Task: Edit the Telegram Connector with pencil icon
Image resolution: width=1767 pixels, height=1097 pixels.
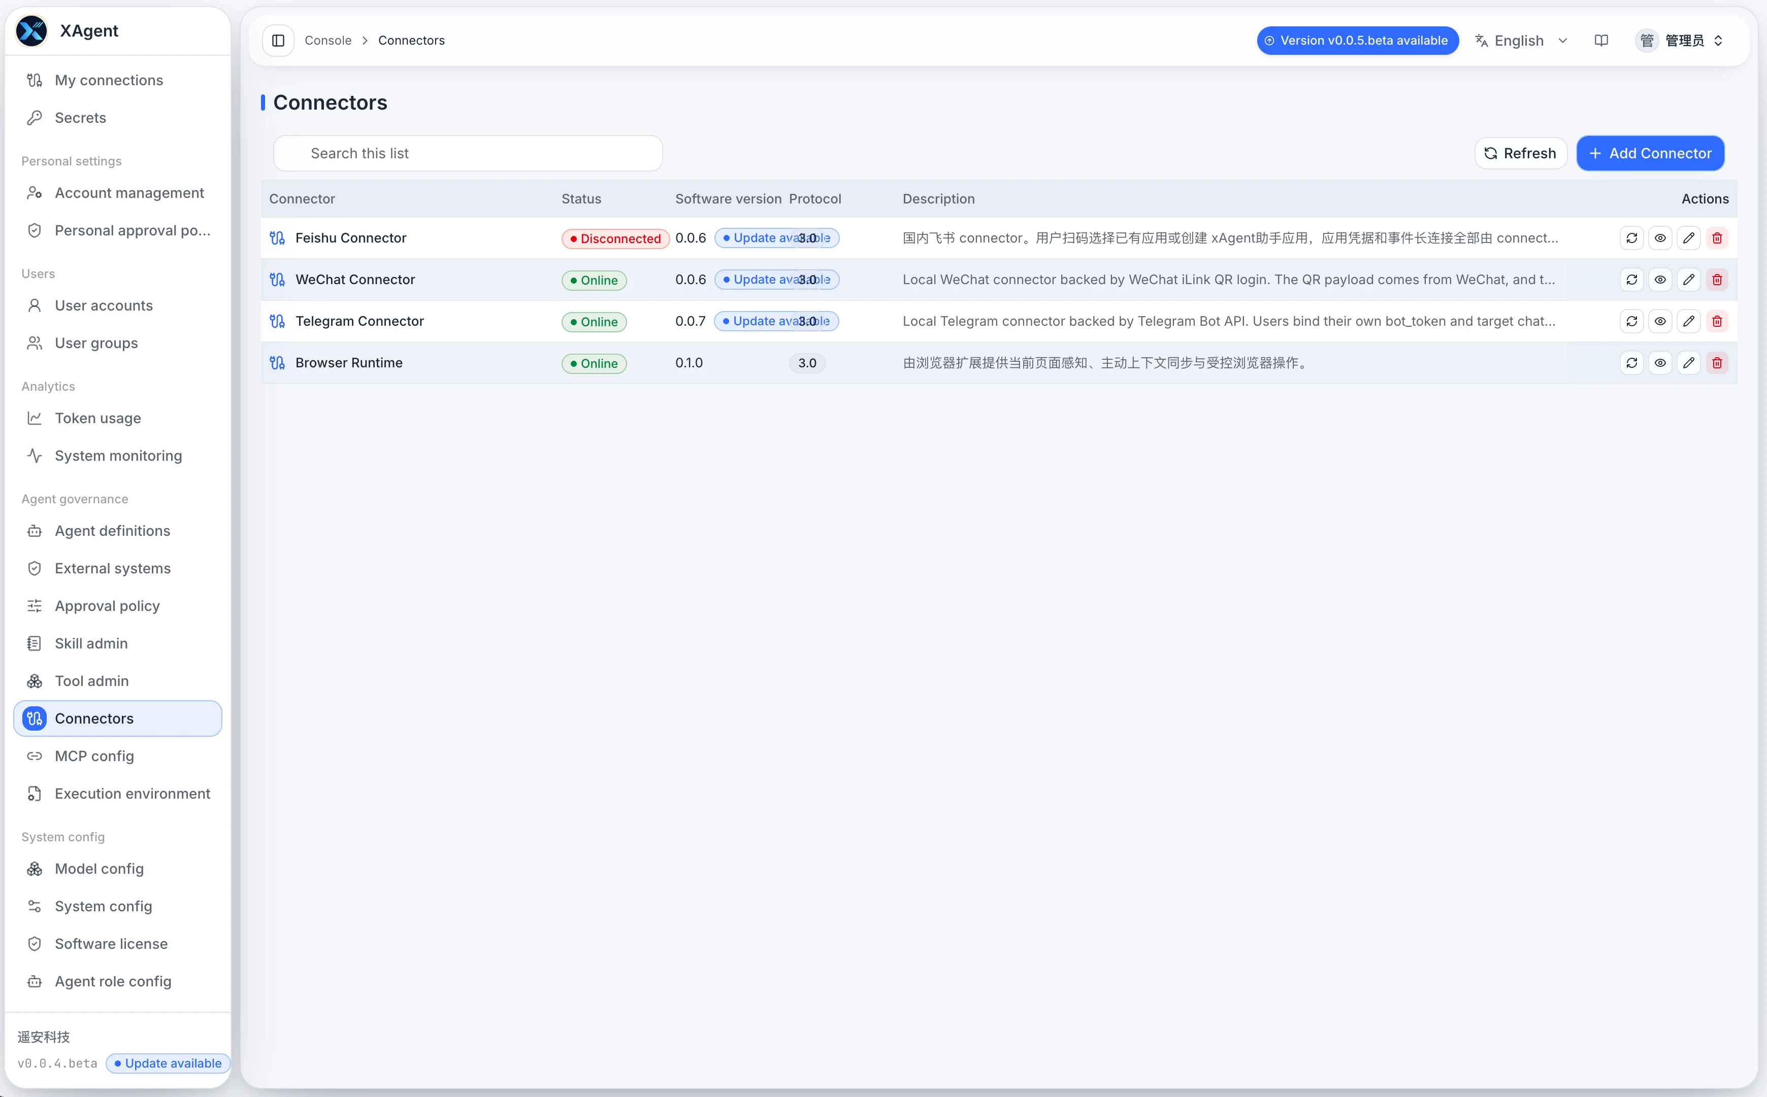Action: coord(1689,321)
